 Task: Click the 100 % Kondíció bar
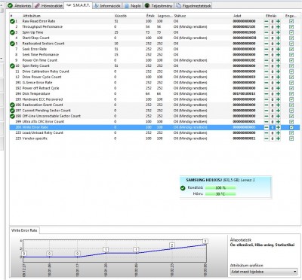point(220,188)
